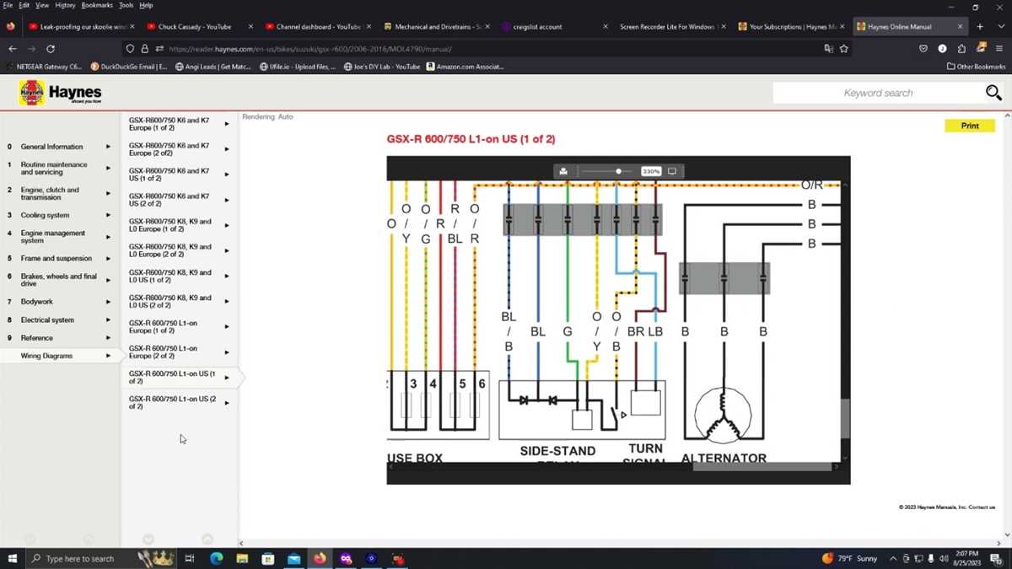Open the Other Bookmarks folder
The width and height of the screenshot is (1012, 569).
(x=977, y=67)
